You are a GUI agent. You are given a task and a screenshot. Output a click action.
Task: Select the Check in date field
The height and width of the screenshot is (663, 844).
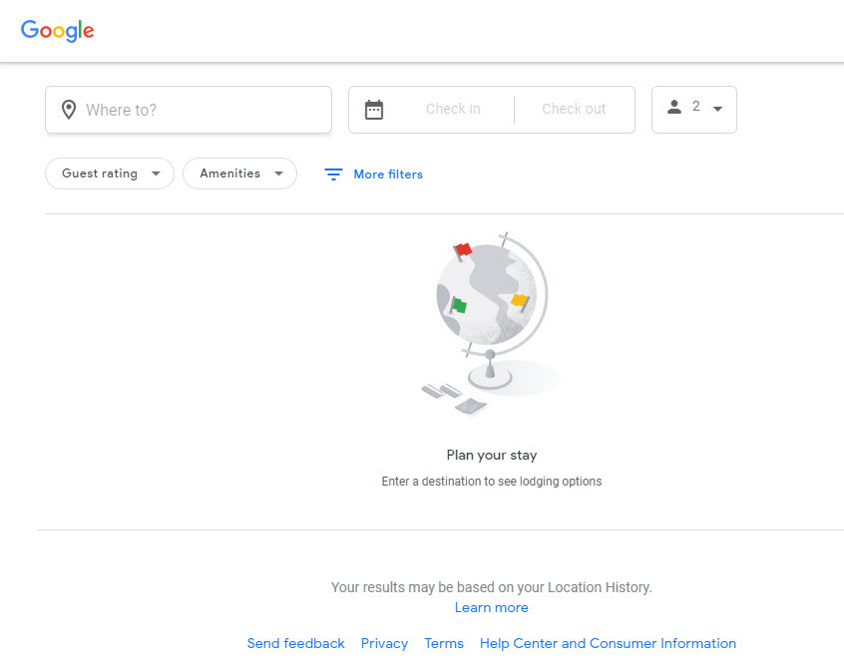tap(453, 109)
